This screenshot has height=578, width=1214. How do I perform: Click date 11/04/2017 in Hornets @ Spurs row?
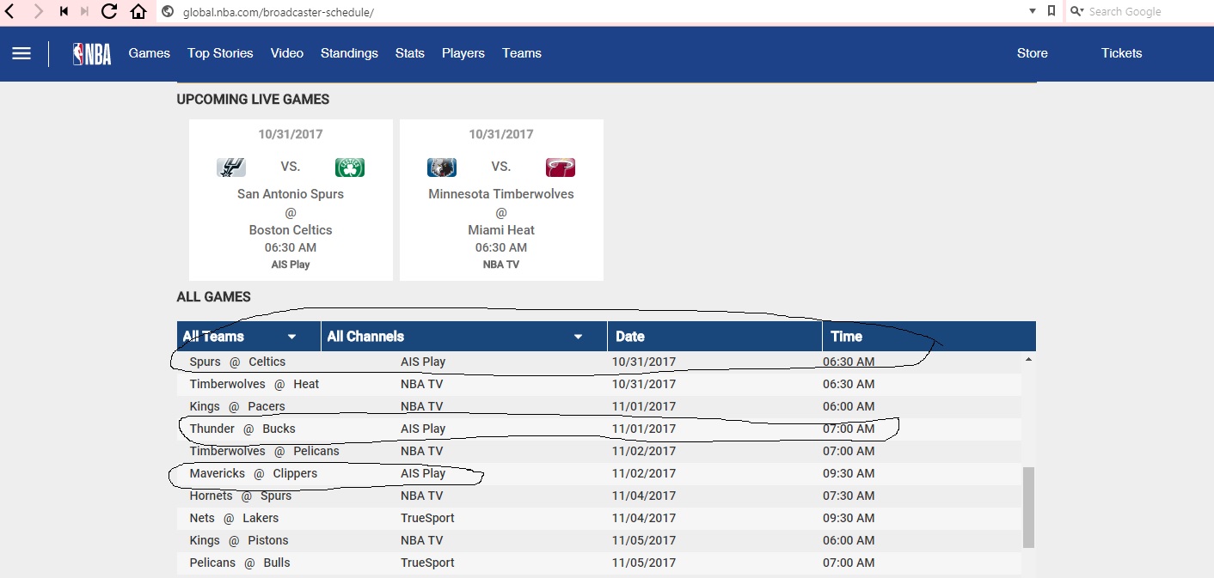tap(644, 496)
